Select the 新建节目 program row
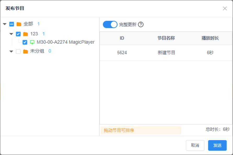Image resolution: width=233 pixels, height=155 pixels. tap(166, 53)
